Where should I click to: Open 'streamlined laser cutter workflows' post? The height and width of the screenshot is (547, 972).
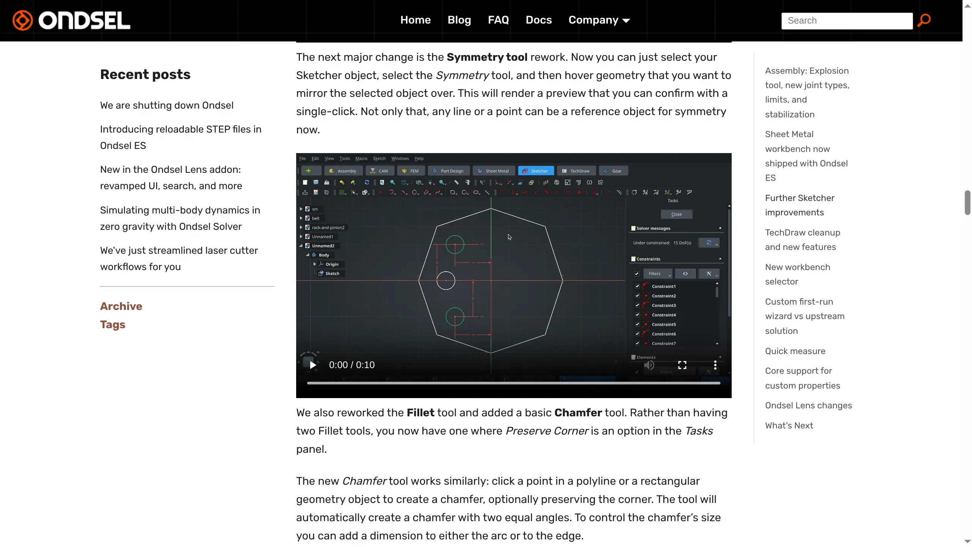pos(179,259)
